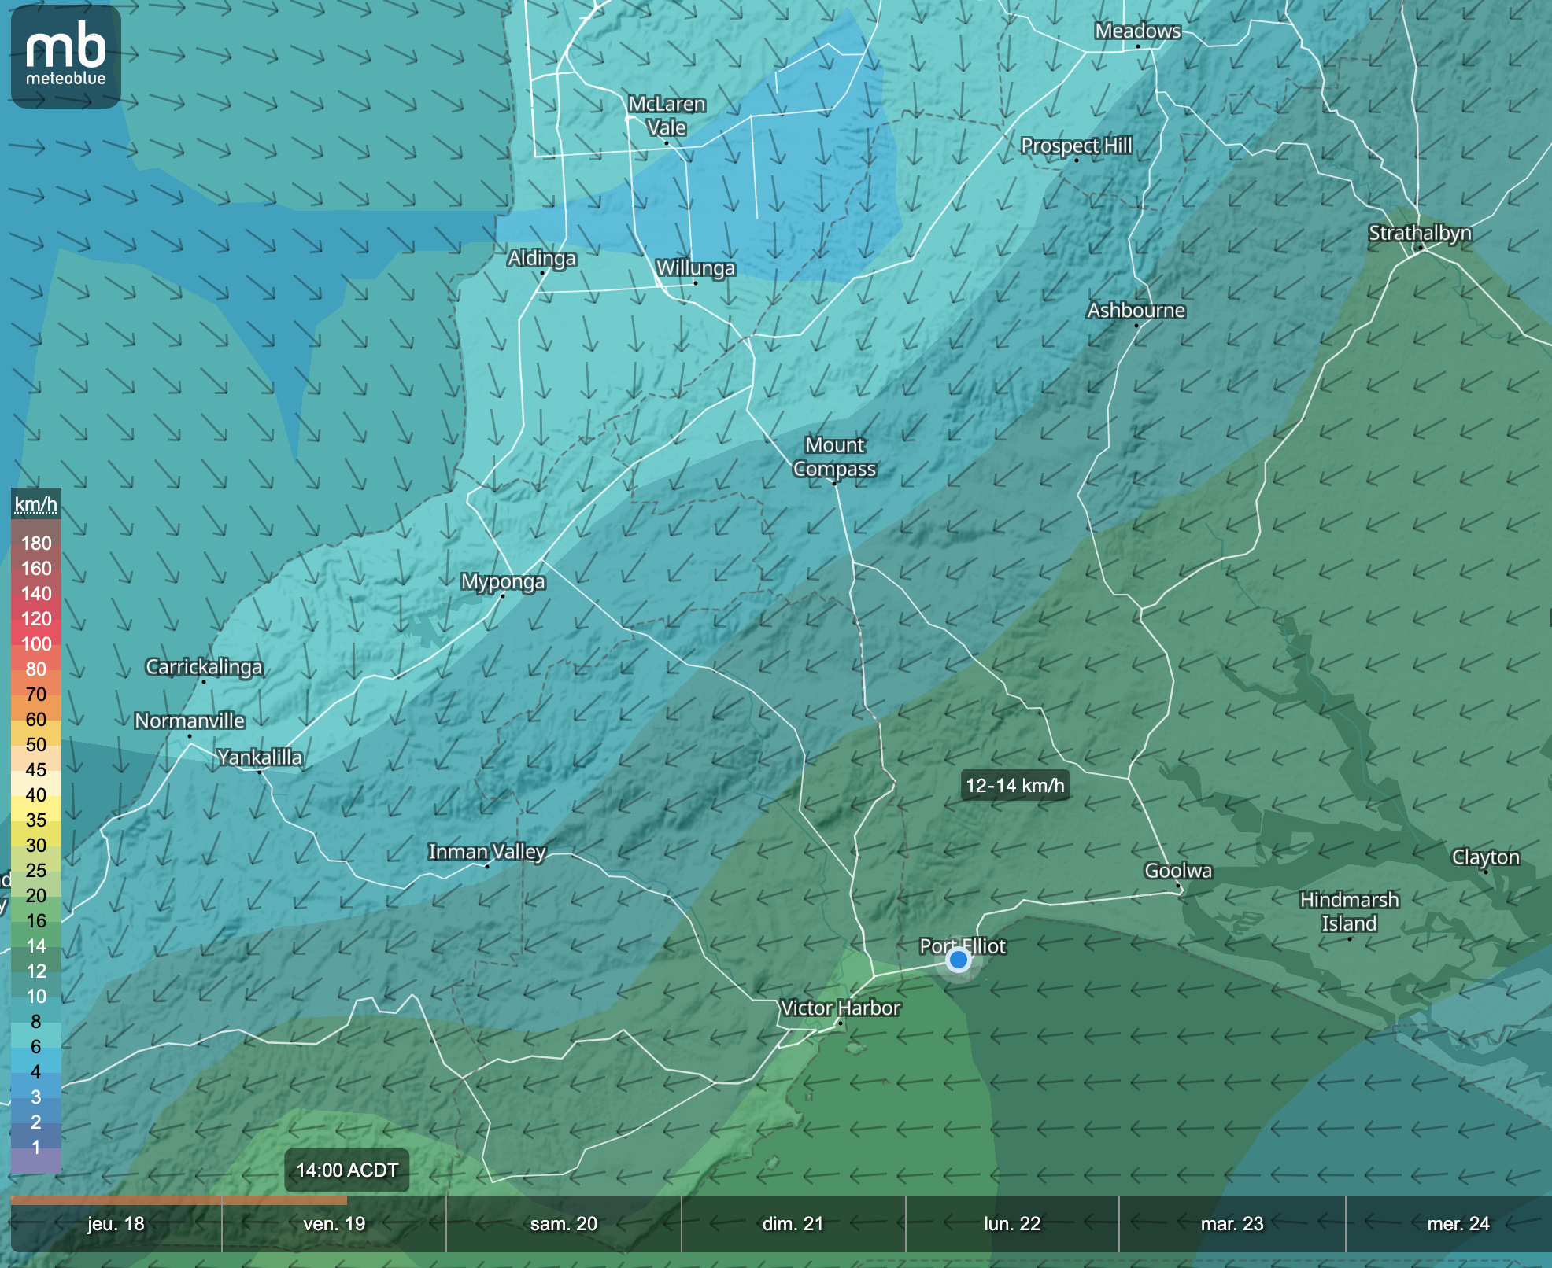The image size is (1552, 1268).
Task: Select mar. 23 in the day bar
Action: (x=1232, y=1224)
